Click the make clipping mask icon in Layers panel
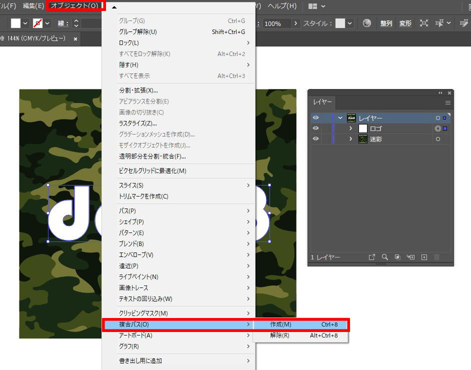 [x=397, y=257]
